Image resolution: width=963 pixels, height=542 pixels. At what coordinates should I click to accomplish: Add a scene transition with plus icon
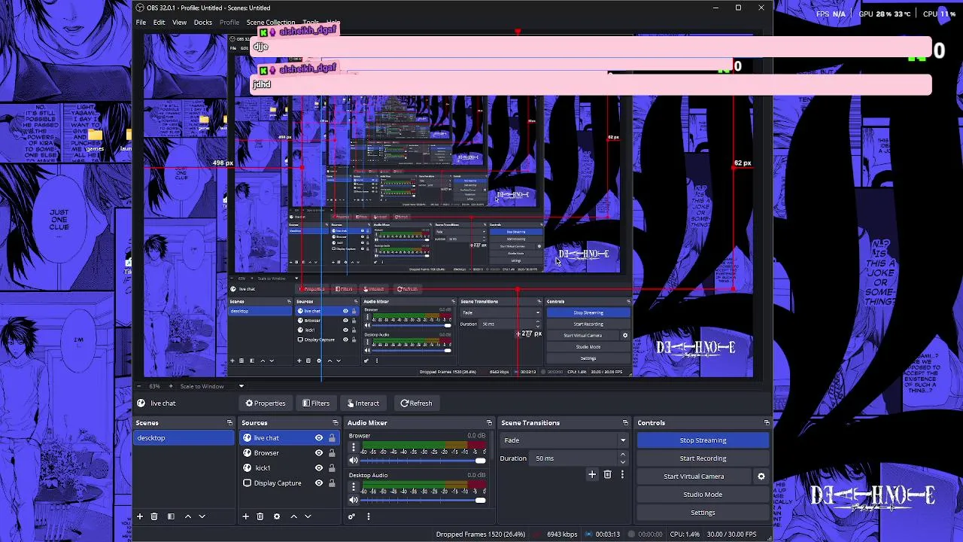(592, 474)
